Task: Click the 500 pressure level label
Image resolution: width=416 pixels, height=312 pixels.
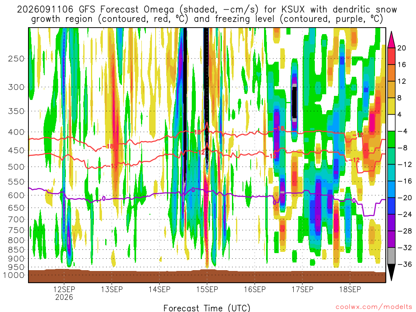Action: (16, 167)
